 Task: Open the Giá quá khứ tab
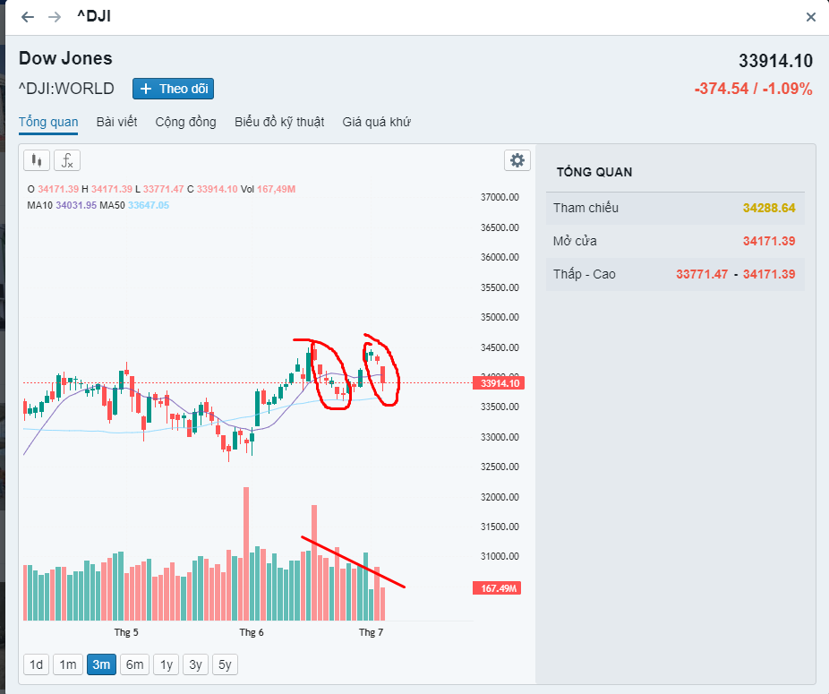(376, 122)
